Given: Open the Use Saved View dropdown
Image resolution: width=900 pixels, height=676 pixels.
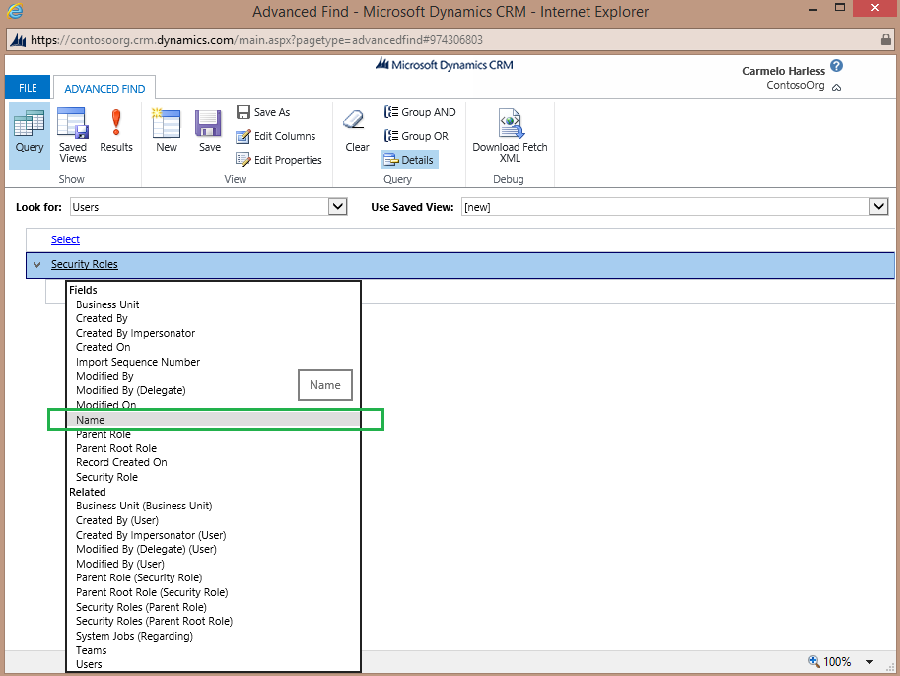Looking at the screenshot, I should click(x=879, y=207).
